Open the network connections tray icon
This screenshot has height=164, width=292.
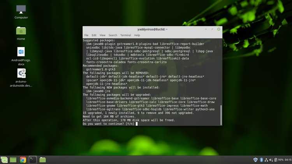tap(266, 160)
